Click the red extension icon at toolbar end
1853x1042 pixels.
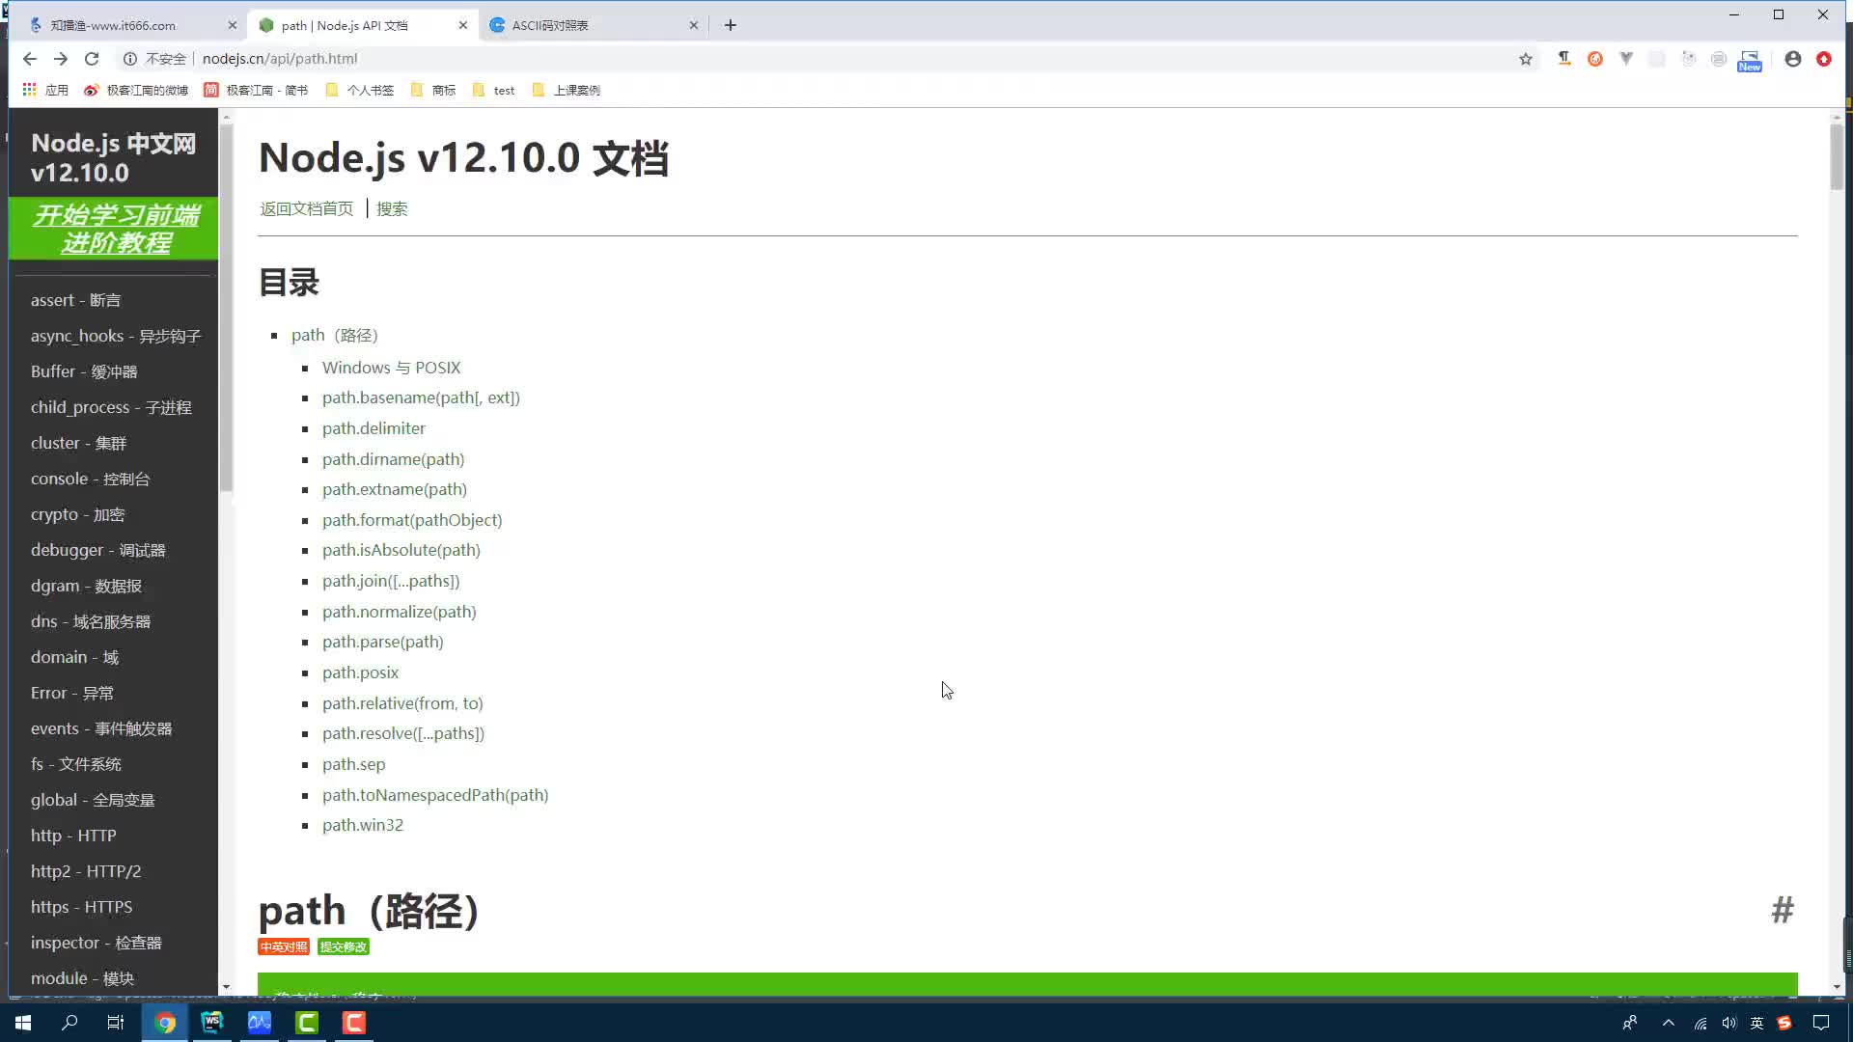click(x=1824, y=59)
